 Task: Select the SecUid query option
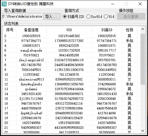coord(94,17)
